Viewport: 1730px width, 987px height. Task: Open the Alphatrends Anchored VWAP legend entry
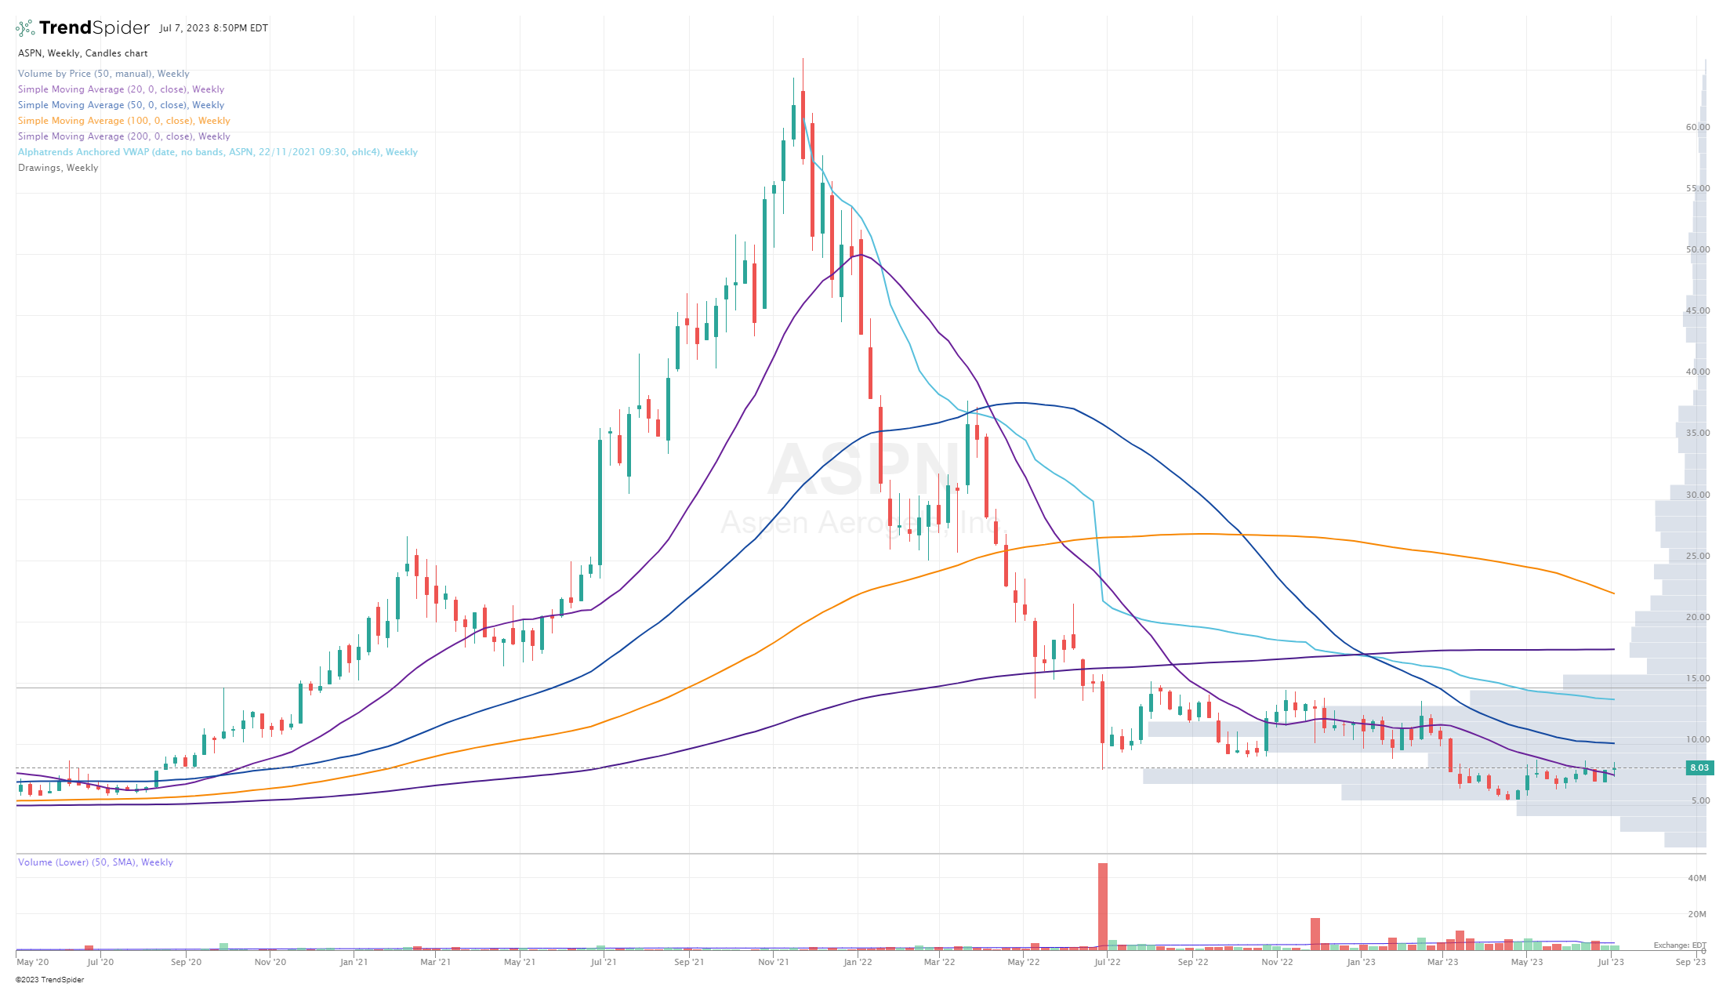tap(217, 152)
